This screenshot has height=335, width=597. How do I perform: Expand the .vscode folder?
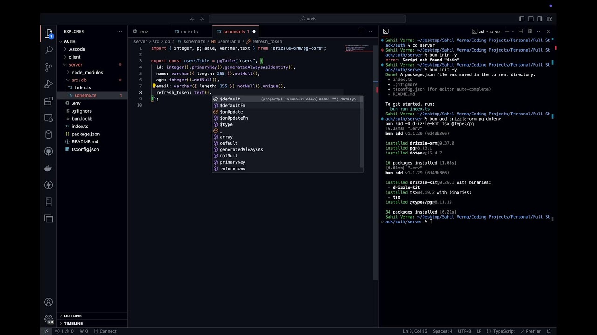pos(92,49)
